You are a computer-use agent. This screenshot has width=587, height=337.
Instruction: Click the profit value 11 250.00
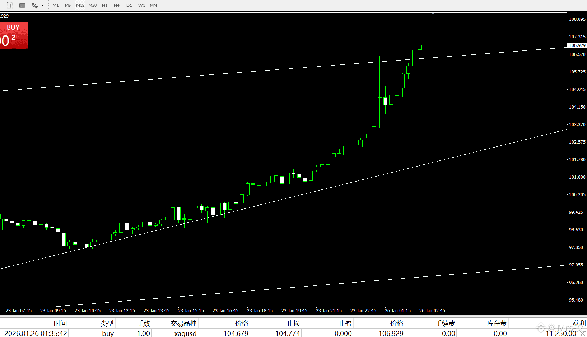(x=560, y=333)
